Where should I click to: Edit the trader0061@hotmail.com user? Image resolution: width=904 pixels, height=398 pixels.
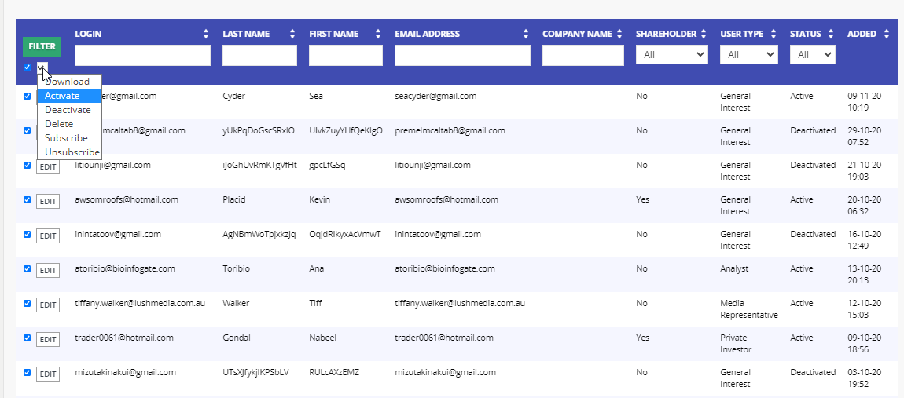pos(48,340)
